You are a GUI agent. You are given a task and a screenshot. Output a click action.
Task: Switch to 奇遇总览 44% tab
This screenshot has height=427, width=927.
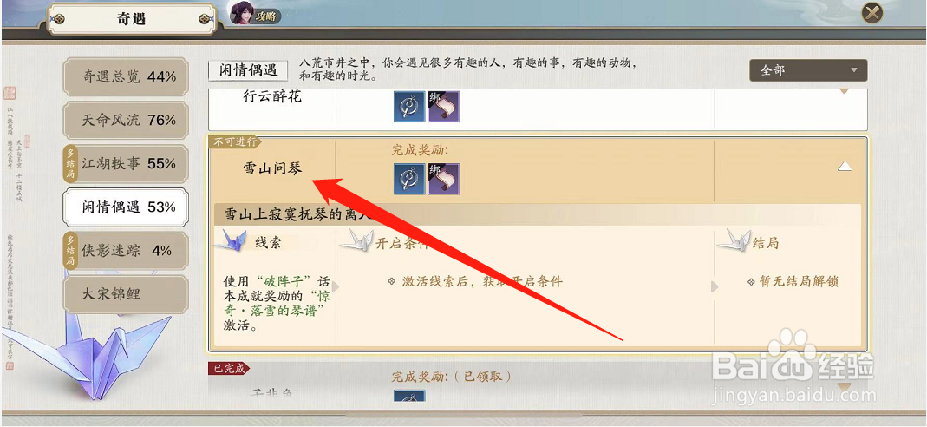(126, 77)
